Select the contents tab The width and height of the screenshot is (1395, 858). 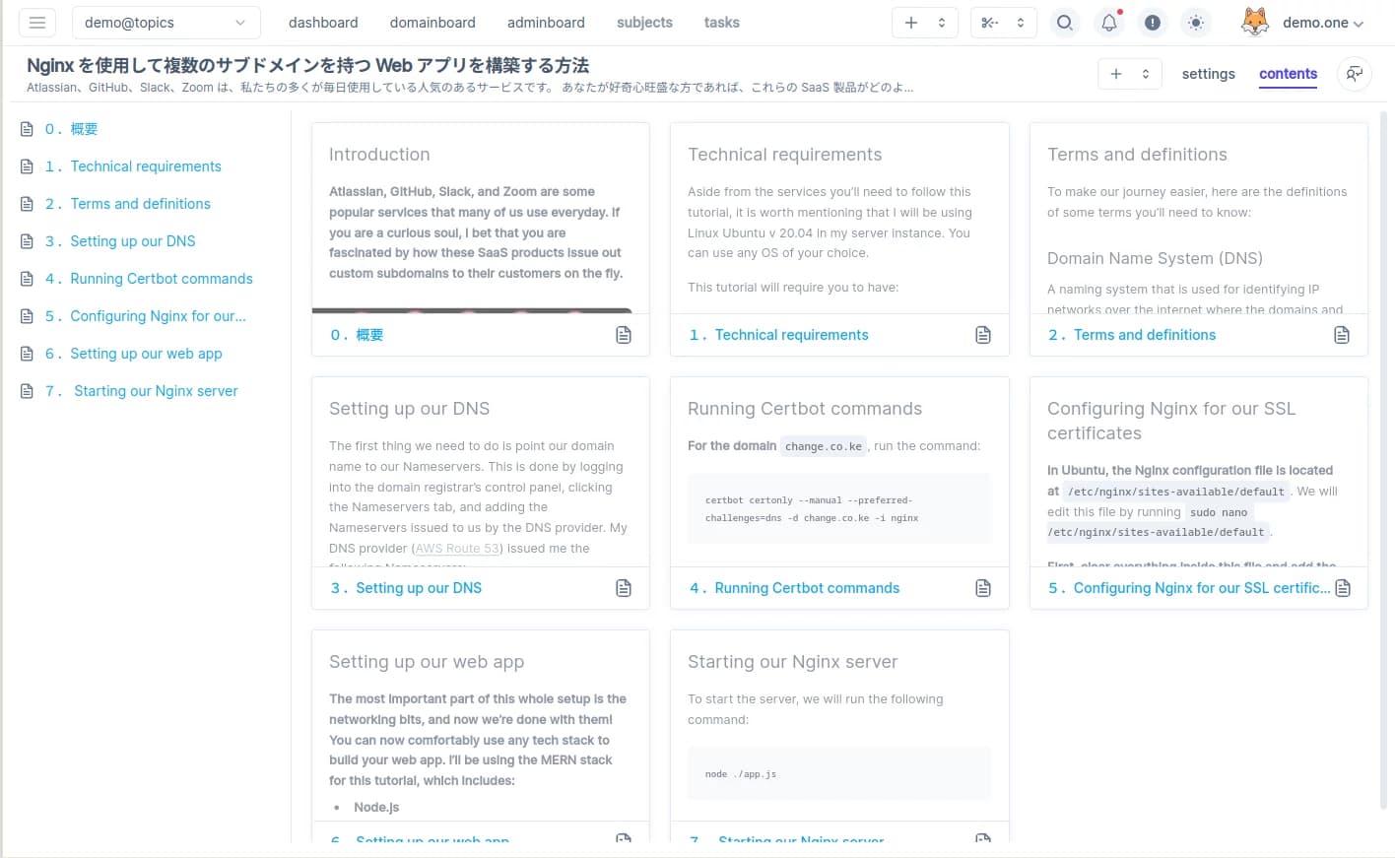coord(1288,74)
